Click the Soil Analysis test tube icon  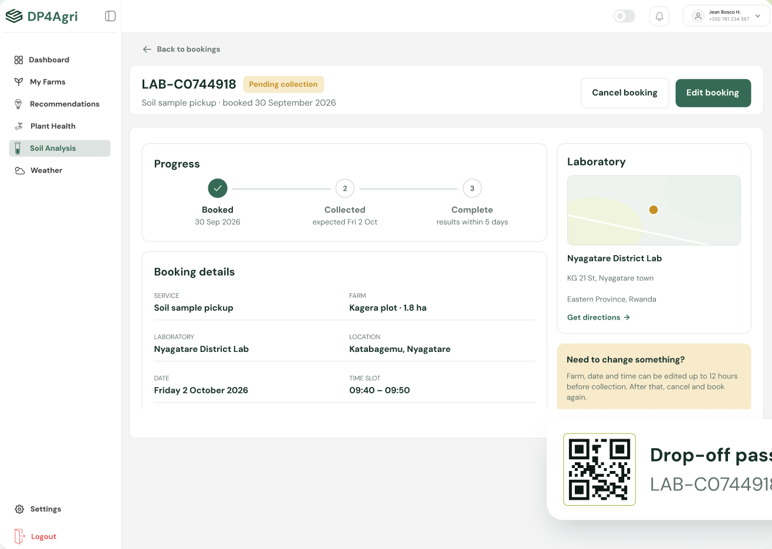[18, 148]
